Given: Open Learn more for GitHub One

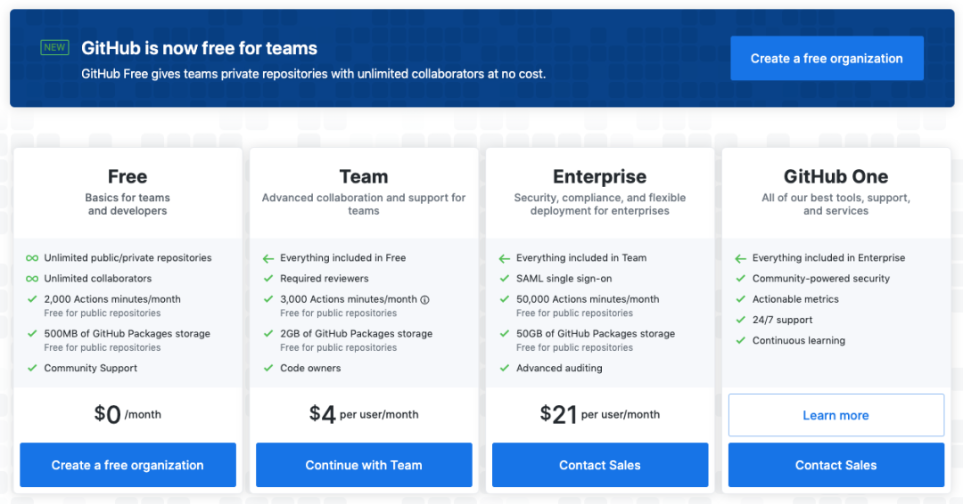Looking at the screenshot, I should 835,415.
